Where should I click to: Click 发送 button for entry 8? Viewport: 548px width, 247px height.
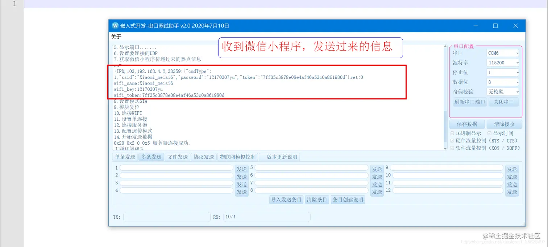[x=377, y=192]
